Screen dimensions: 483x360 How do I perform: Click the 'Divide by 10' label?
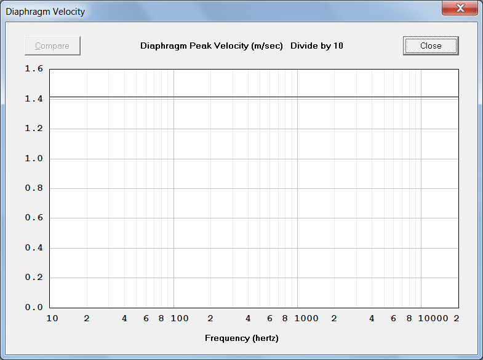(317, 46)
